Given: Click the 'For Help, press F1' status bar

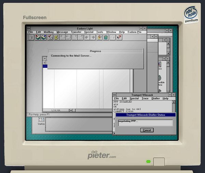Looking at the screenshot, I should [39, 114].
